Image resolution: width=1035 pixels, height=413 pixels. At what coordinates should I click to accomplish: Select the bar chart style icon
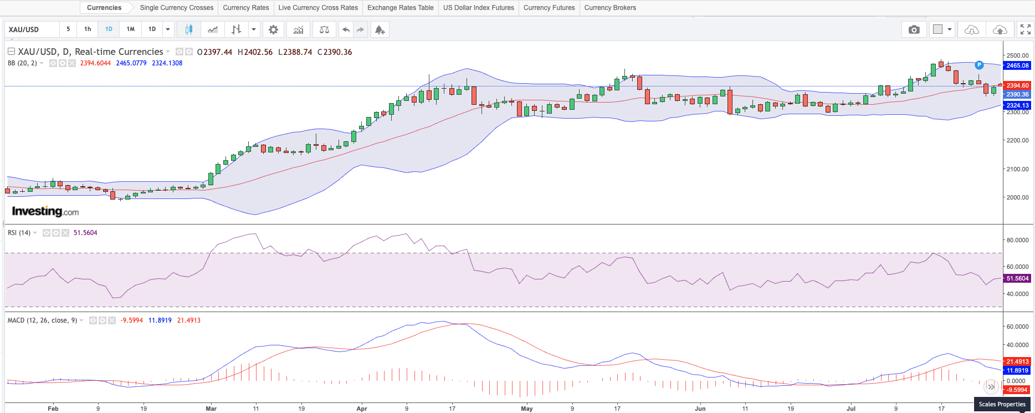click(x=237, y=29)
